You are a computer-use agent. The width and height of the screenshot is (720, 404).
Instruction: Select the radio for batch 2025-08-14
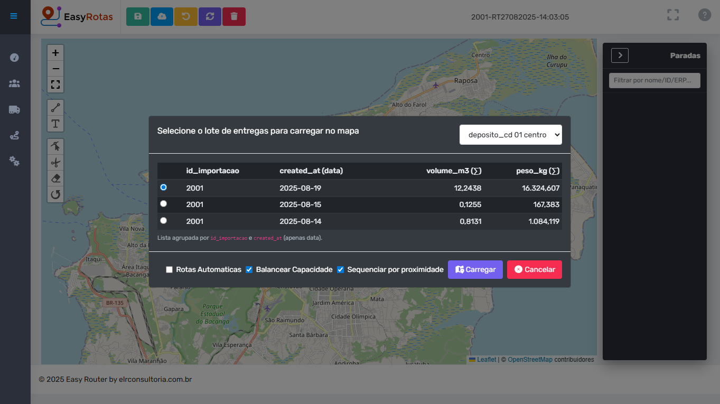164,221
